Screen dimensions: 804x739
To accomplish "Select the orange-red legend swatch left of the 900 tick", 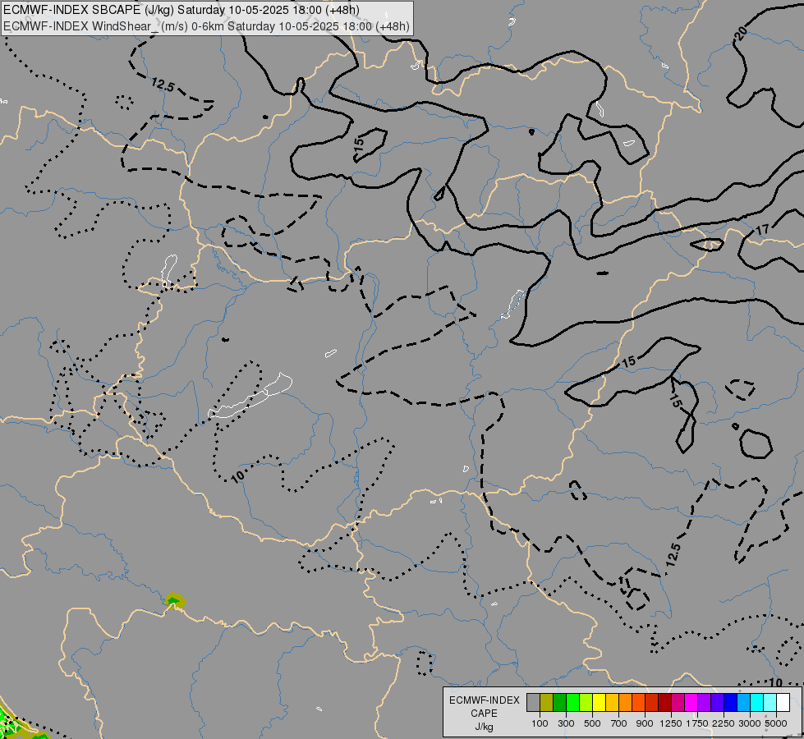I will (638, 702).
